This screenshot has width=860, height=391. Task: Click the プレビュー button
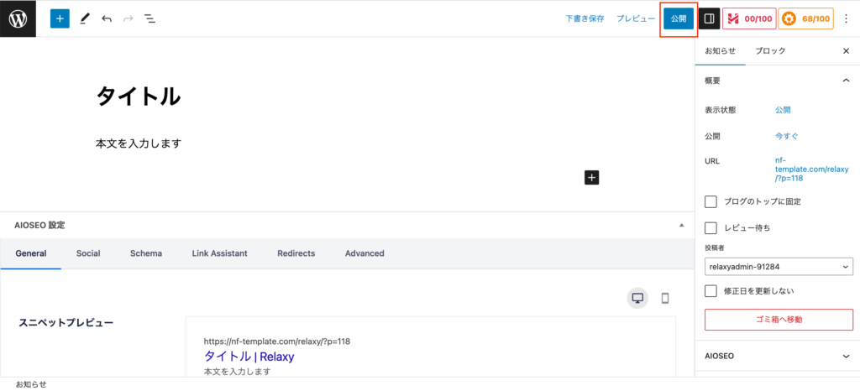(636, 18)
